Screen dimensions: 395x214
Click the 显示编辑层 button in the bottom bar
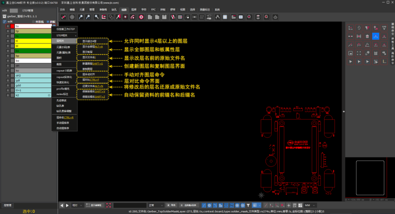coord(94,205)
